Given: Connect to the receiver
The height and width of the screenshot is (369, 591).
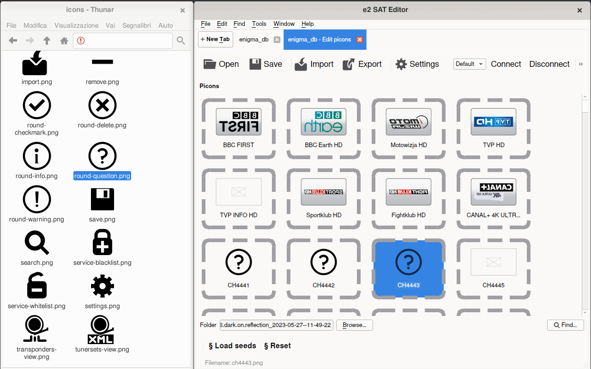Looking at the screenshot, I should pos(506,64).
